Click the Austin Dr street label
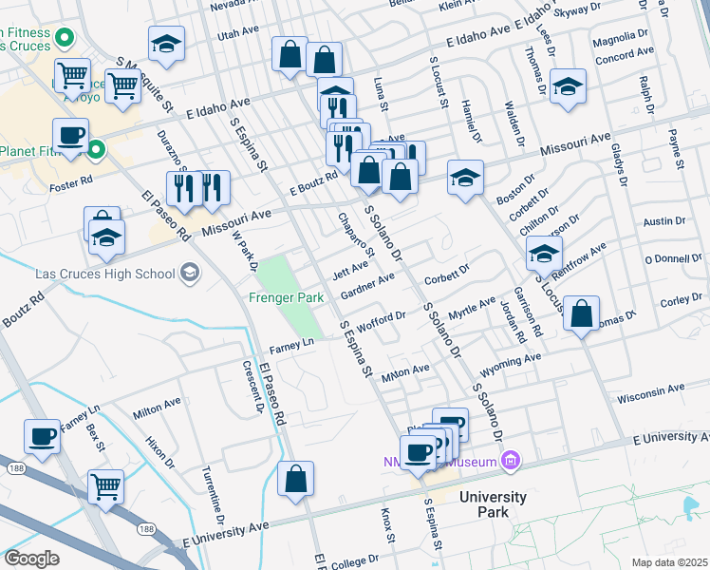The image size is (710, 570). point(664,221)
